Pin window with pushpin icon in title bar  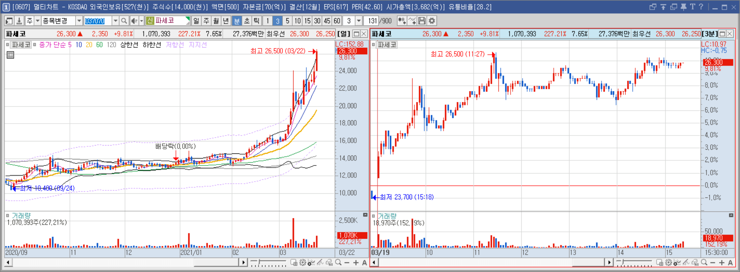point(683,7)
